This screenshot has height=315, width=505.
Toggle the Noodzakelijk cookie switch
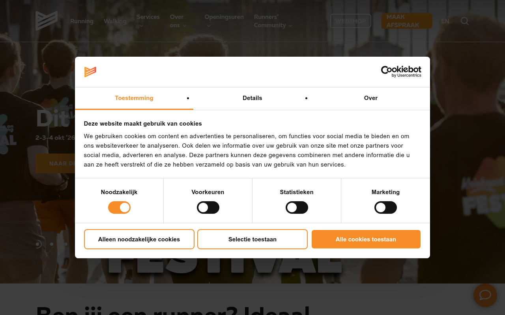coord(119,208)
